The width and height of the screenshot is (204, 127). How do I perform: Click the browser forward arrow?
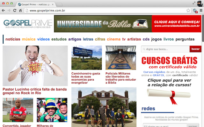click(x=9, y=10)
